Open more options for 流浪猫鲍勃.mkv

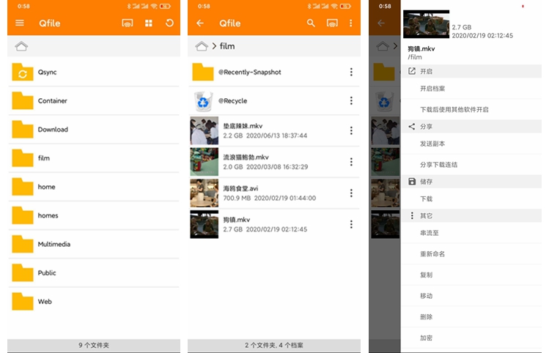tap(351, 162)
